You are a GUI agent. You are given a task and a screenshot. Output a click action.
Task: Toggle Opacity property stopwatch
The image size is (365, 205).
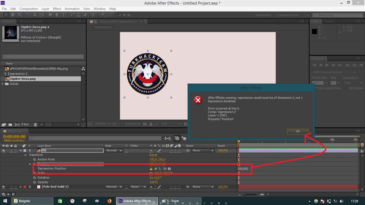tap(34, 182)
